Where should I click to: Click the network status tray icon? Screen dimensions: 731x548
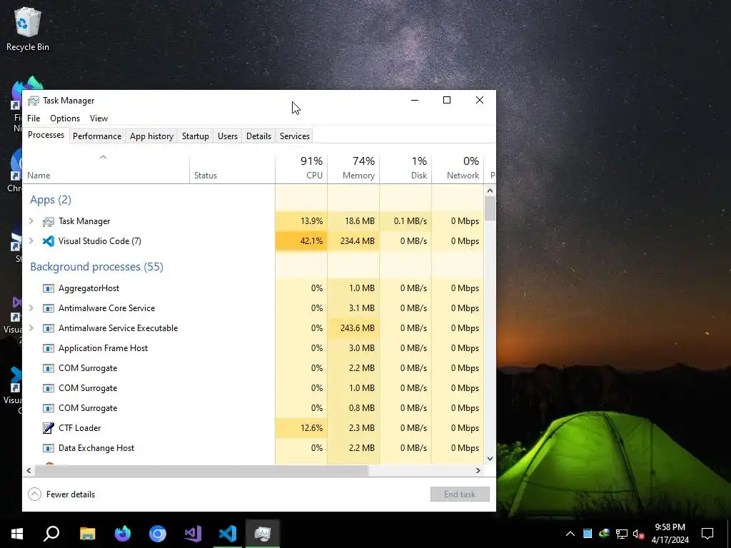point(622,534)
